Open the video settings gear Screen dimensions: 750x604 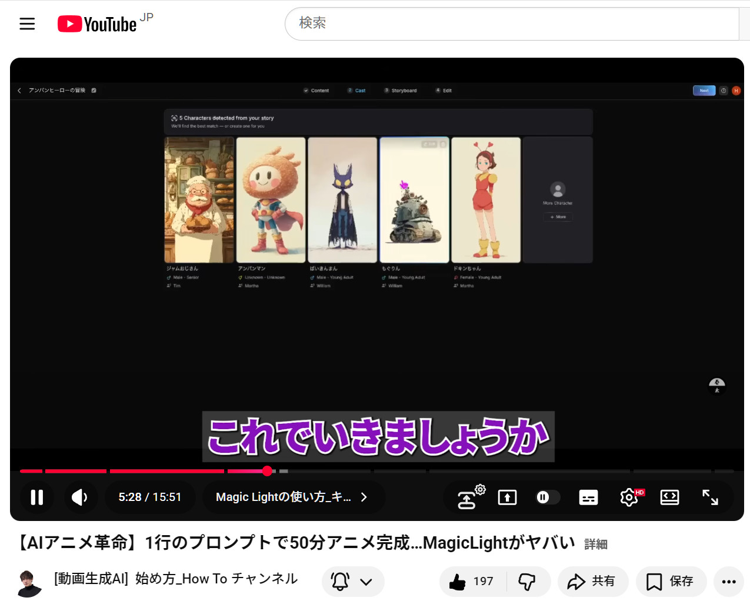pos(629,497)
